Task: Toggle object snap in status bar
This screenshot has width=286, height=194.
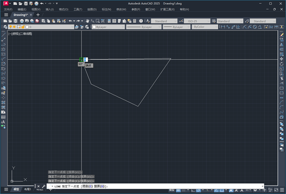Action: pos(222,190)
